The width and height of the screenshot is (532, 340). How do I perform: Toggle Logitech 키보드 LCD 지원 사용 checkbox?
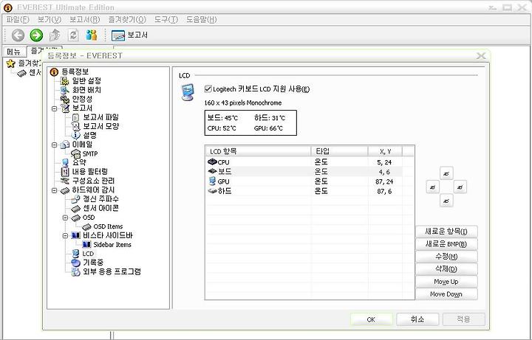click(x=208, y=89)
